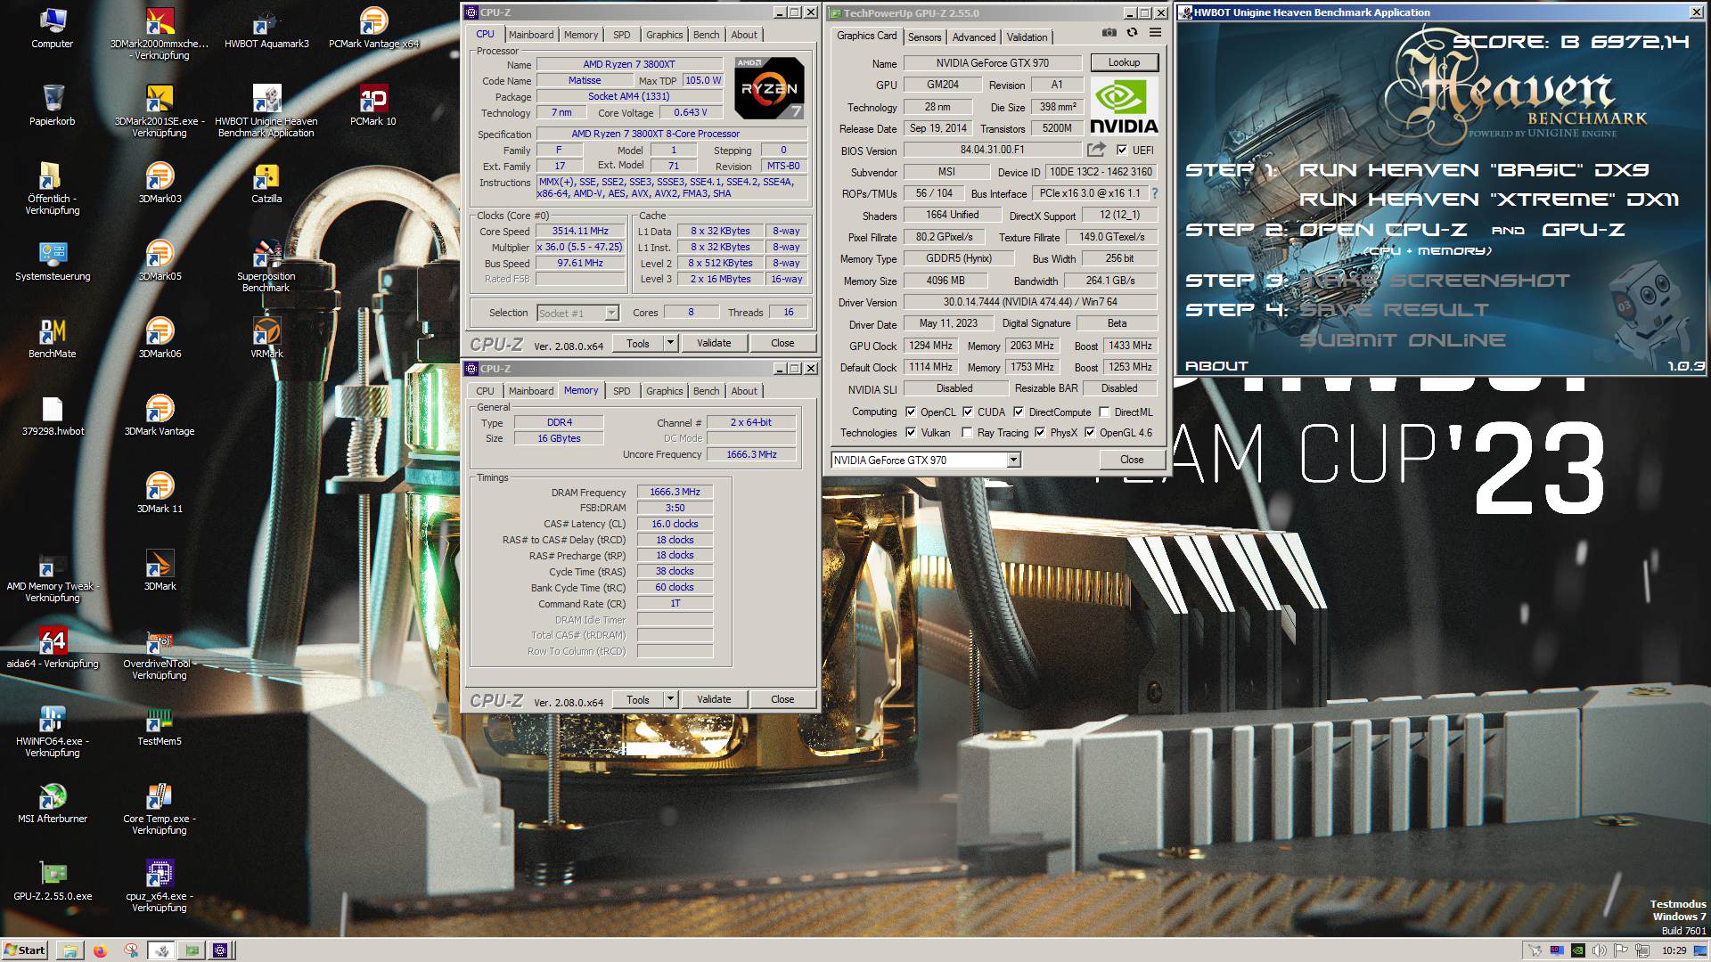Toggle OpenCL checkbox in GPU-Z
This screenshot has height=962, width=1711.
pyautogui.click(x=911, y=412)
